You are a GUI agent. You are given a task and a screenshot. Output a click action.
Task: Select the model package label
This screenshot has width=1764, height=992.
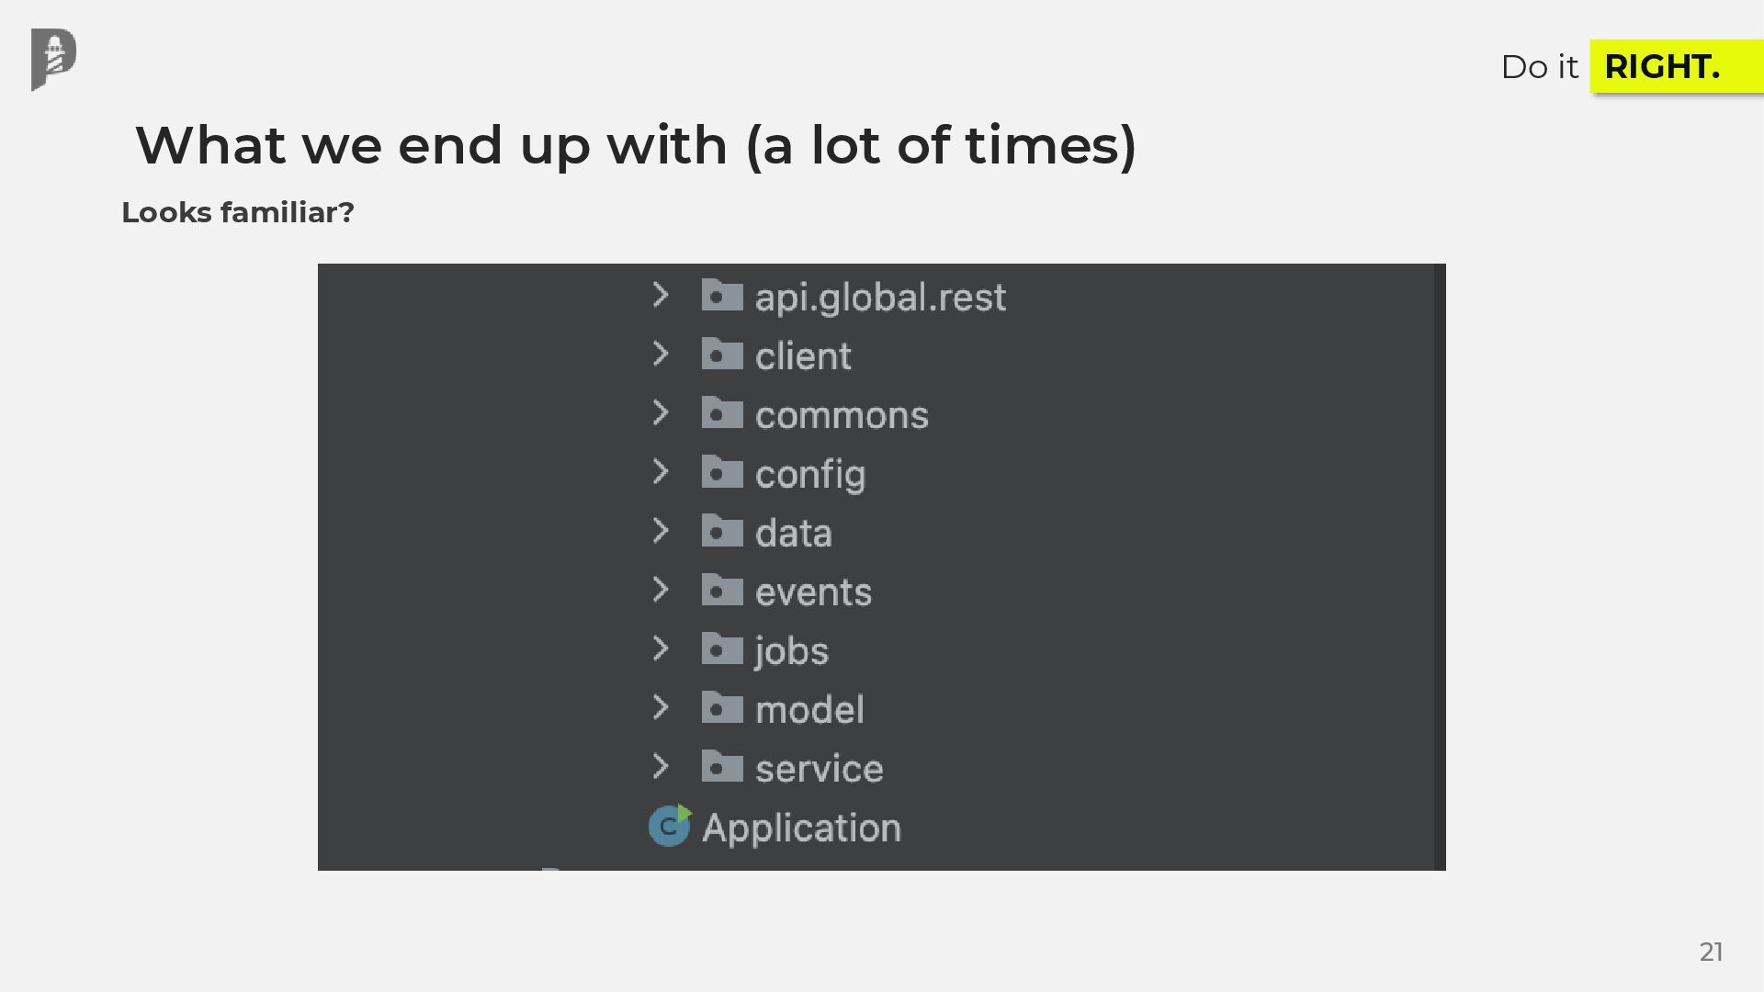point(809,709)
